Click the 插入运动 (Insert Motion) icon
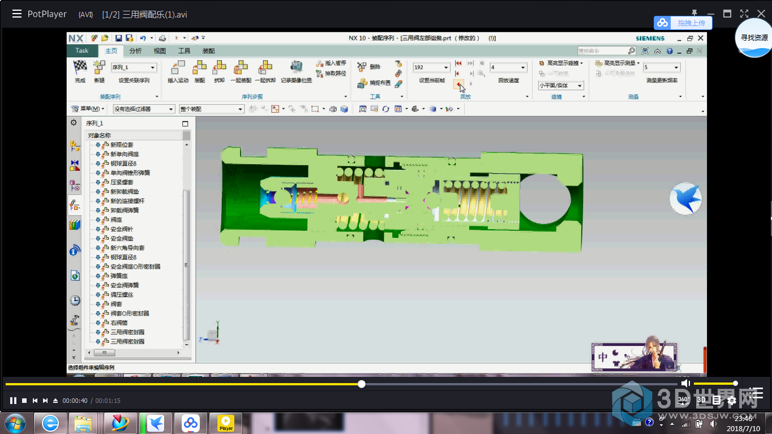Image resolution: width=772 pixels, height=434 pixels. tap(178, 67)
